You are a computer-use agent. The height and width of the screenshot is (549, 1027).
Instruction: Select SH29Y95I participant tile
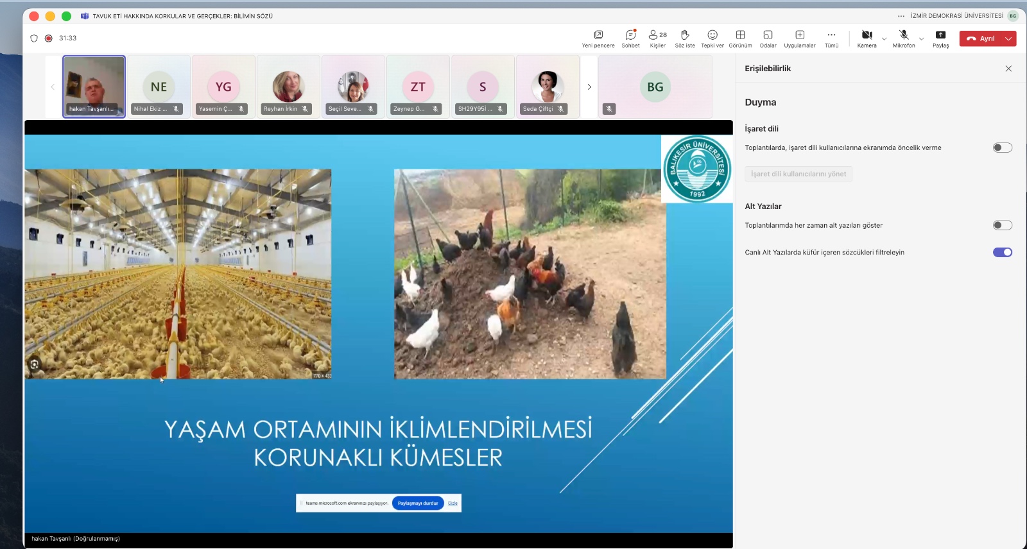pyautogui.click(x=483, y=87)
